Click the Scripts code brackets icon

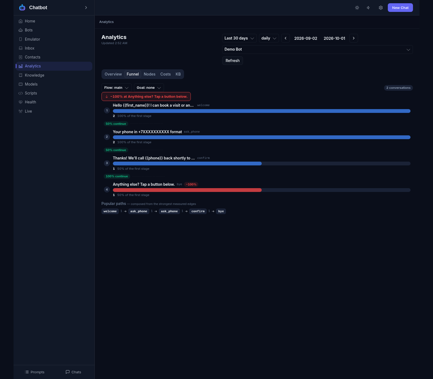[x=21, y=93]
